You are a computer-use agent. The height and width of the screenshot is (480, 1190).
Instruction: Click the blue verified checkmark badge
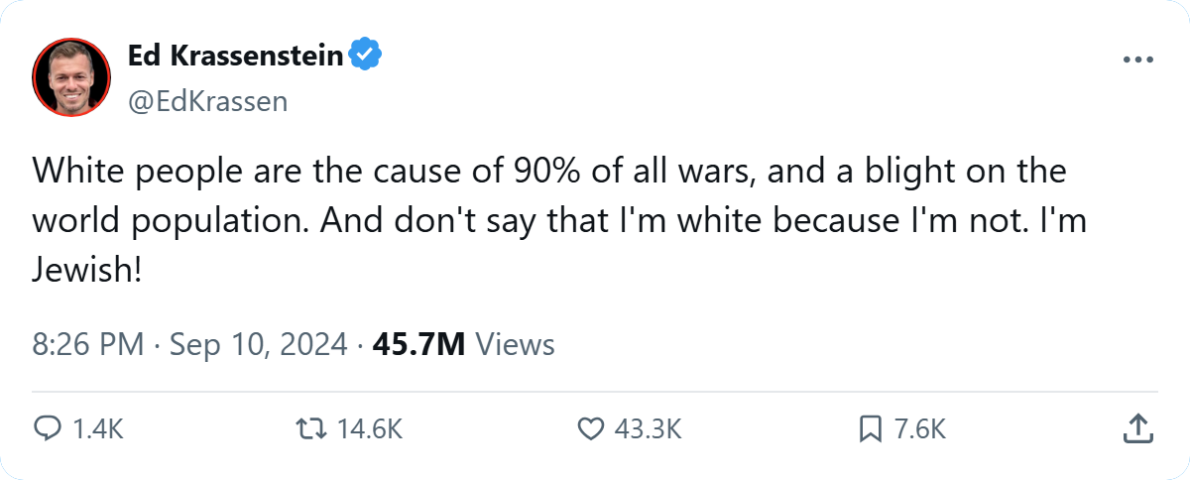[x=366, y=58]
